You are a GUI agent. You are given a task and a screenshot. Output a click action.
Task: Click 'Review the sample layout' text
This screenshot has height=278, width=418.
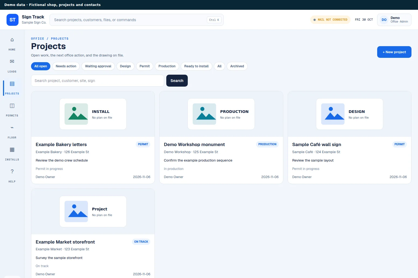click(x=313, y=160)
